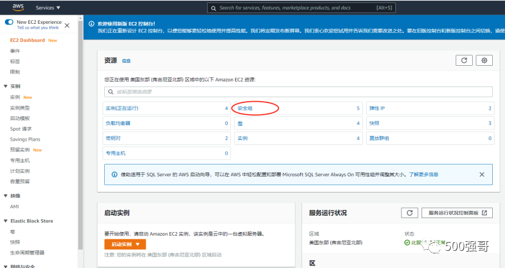
Task: Close the New EC2 Experience sidebar notice
Action: [x=67, y=26]
